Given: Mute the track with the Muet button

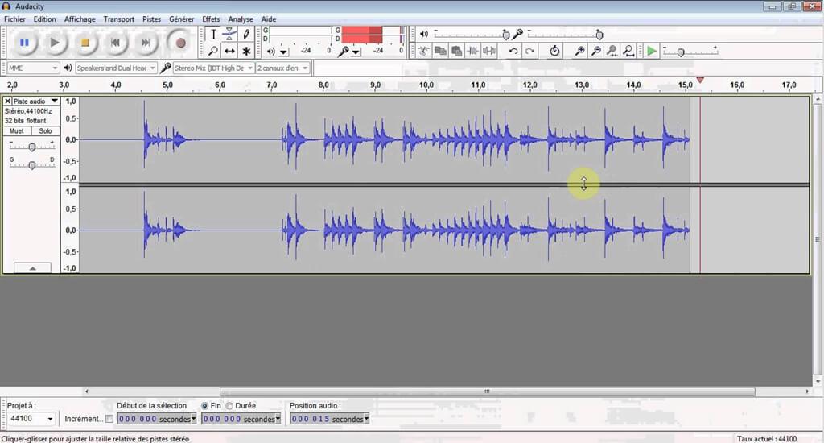Looking at the screenshot, I should click(x=17, y=131).
